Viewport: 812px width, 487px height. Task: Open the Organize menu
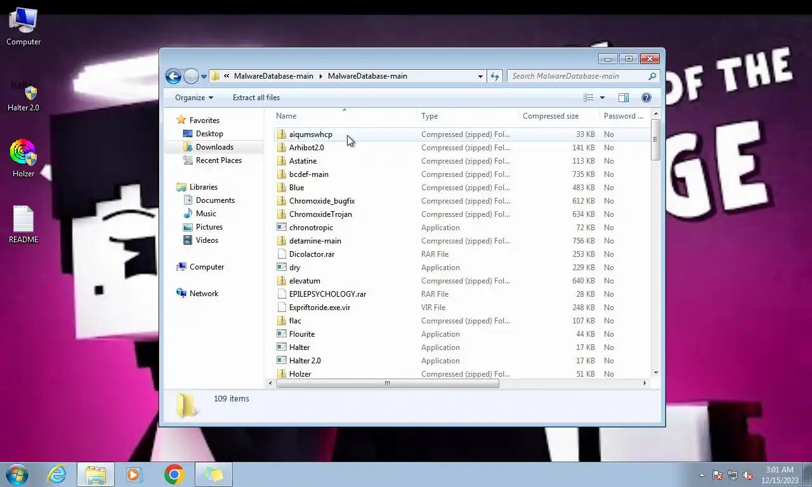click(x=194, y=98)
